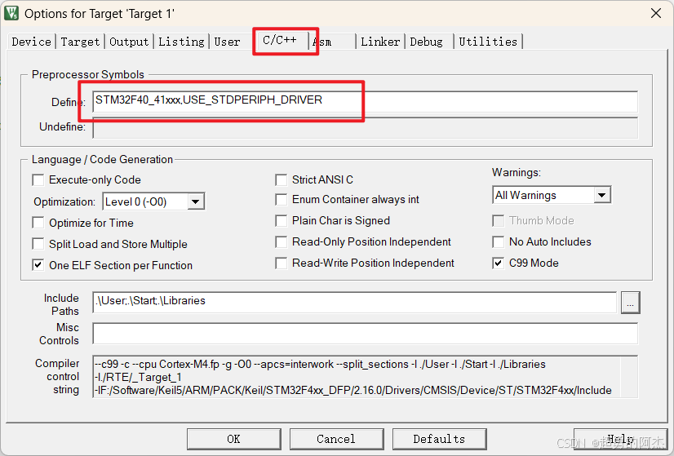
Task: Open the User tab
Action: coord(227,42)
